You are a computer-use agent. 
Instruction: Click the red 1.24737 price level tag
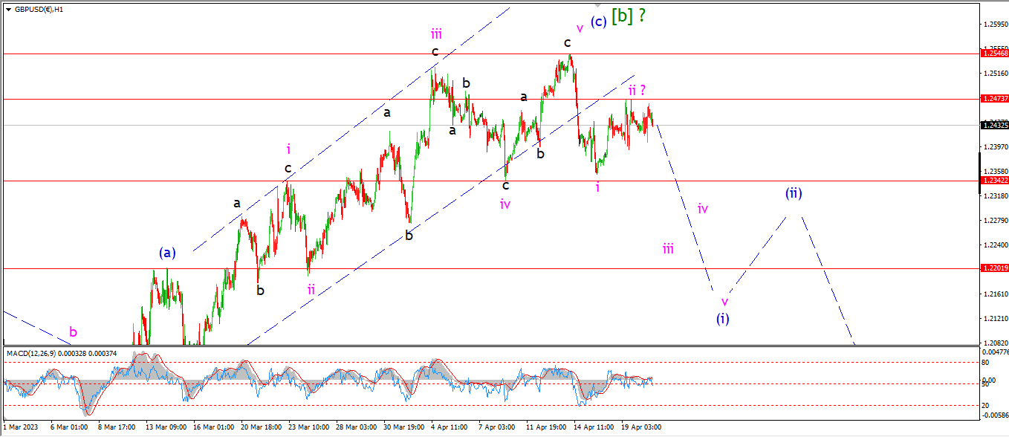tap(994, 98)
